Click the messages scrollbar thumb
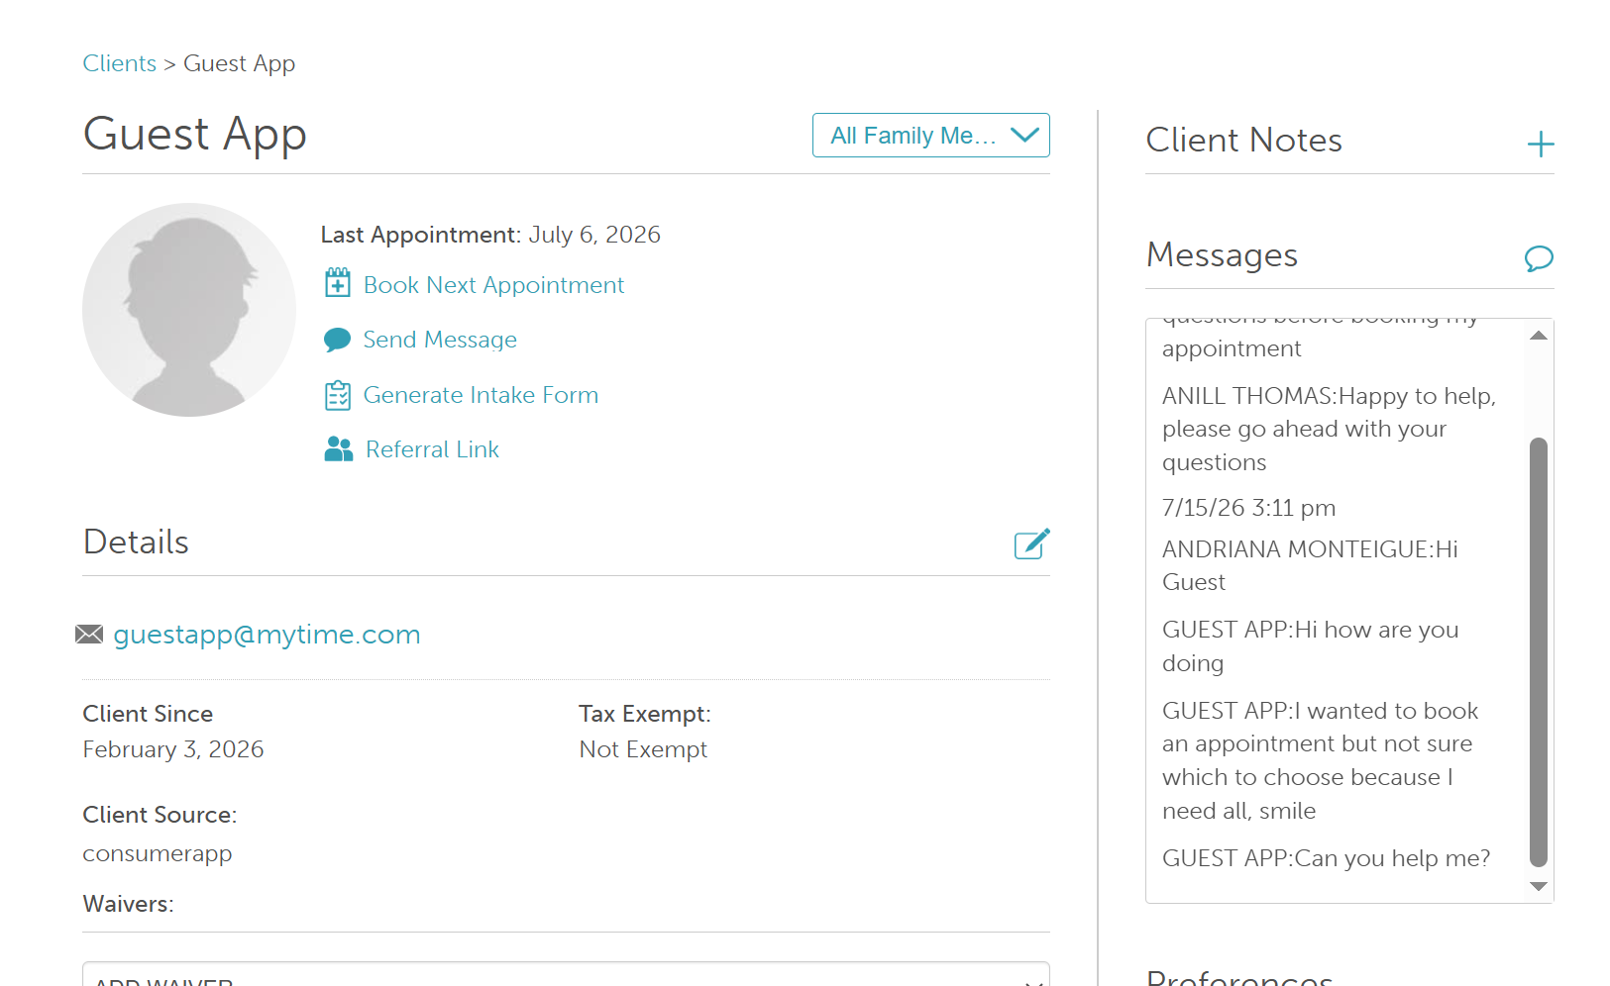 point(1538,652)
